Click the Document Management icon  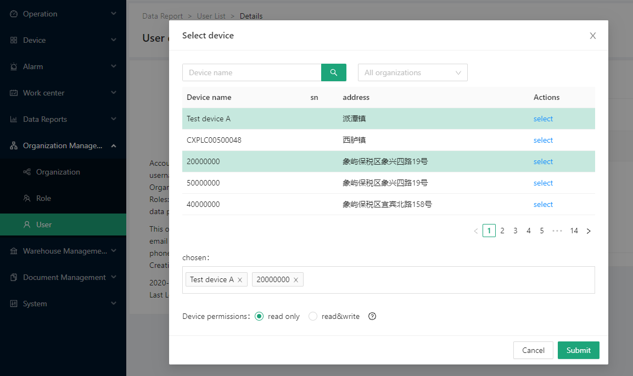[14, 278]
